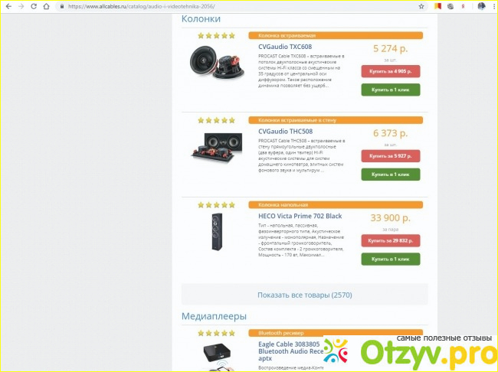Buy THC508 for 5 927 р. button
The height and width of the screenshot is (372, 498).
point(390,156)
